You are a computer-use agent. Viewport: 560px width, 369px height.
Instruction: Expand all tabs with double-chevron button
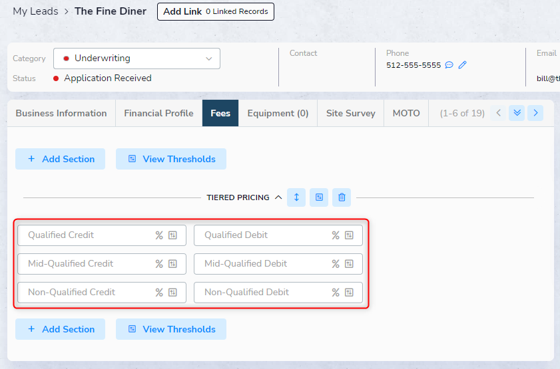[x=517, y=113]
